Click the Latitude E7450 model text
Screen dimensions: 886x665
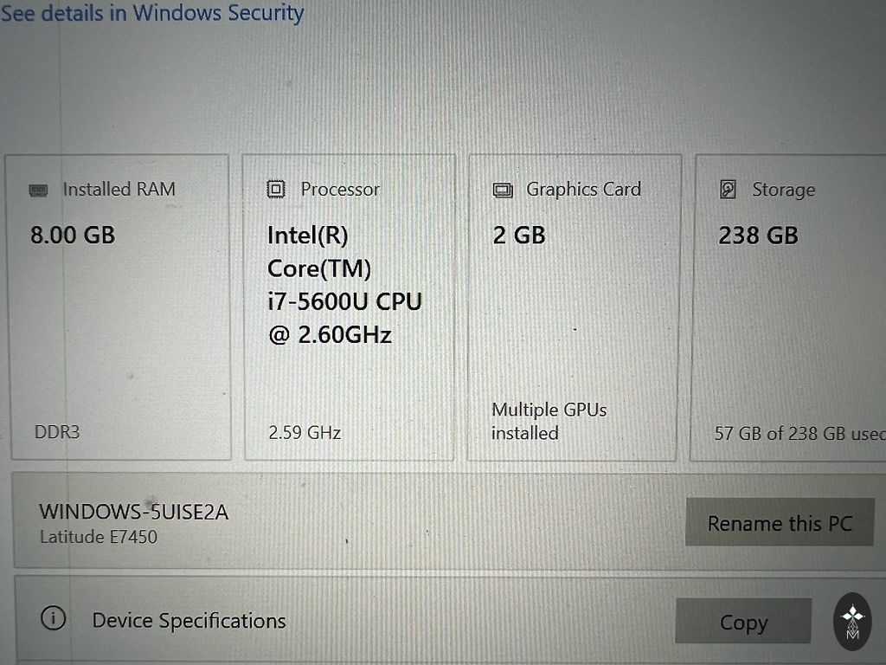[x=99, y=537]
